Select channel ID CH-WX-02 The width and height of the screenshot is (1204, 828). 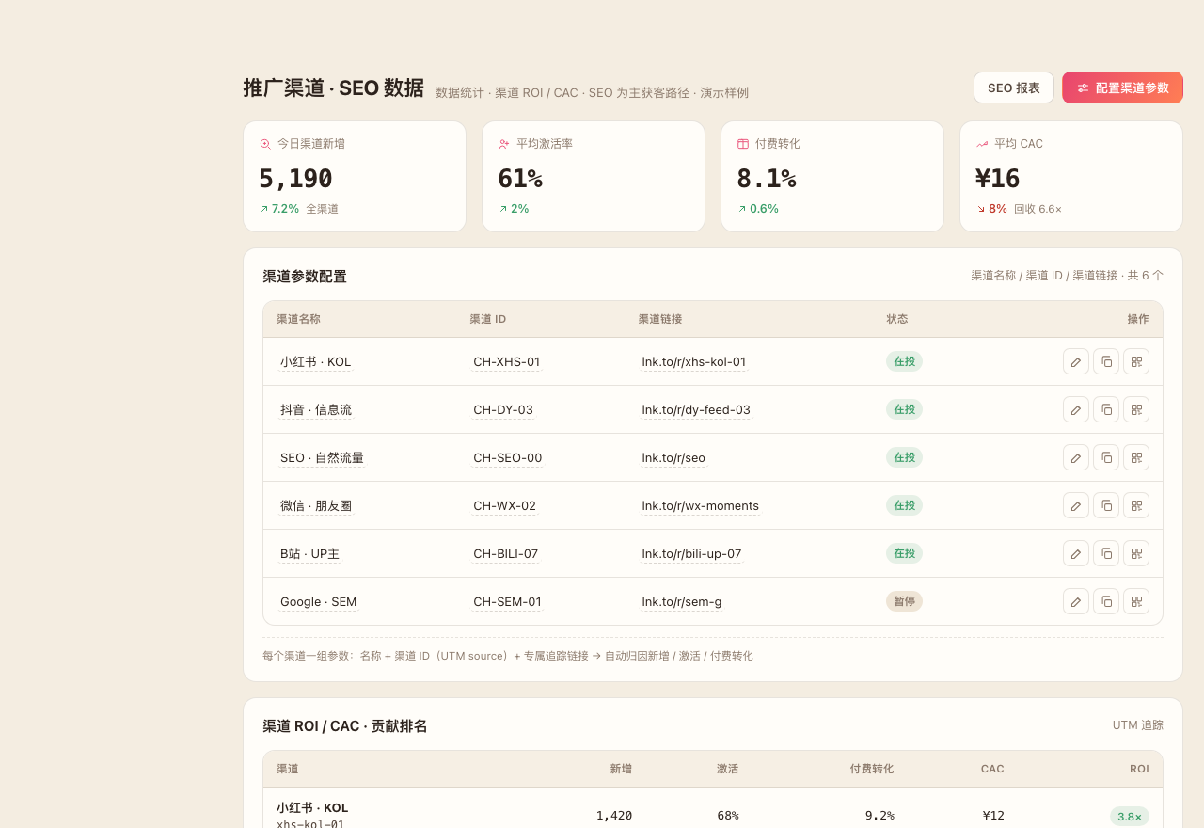pos(504,506)
